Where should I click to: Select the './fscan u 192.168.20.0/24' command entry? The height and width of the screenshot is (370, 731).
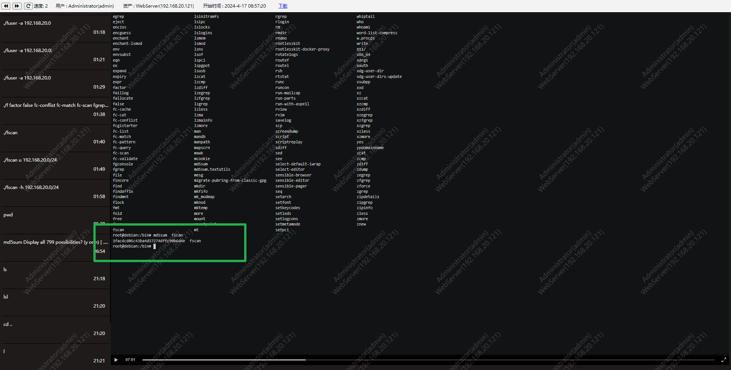coord(55,165)
